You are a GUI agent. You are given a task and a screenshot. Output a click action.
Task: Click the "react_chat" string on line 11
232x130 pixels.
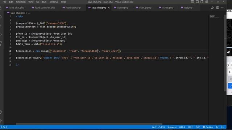[x=110, y=51]
